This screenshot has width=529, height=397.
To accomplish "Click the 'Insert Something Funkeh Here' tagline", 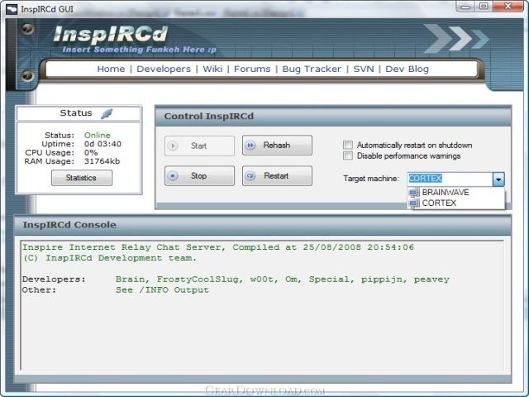I will [x=139, y=50].
